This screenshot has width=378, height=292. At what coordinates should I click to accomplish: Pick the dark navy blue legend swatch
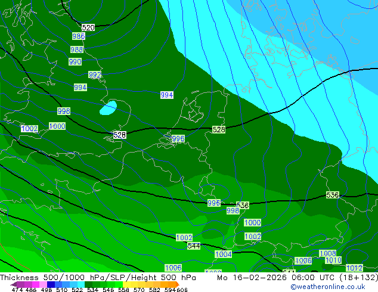(50, 284)
